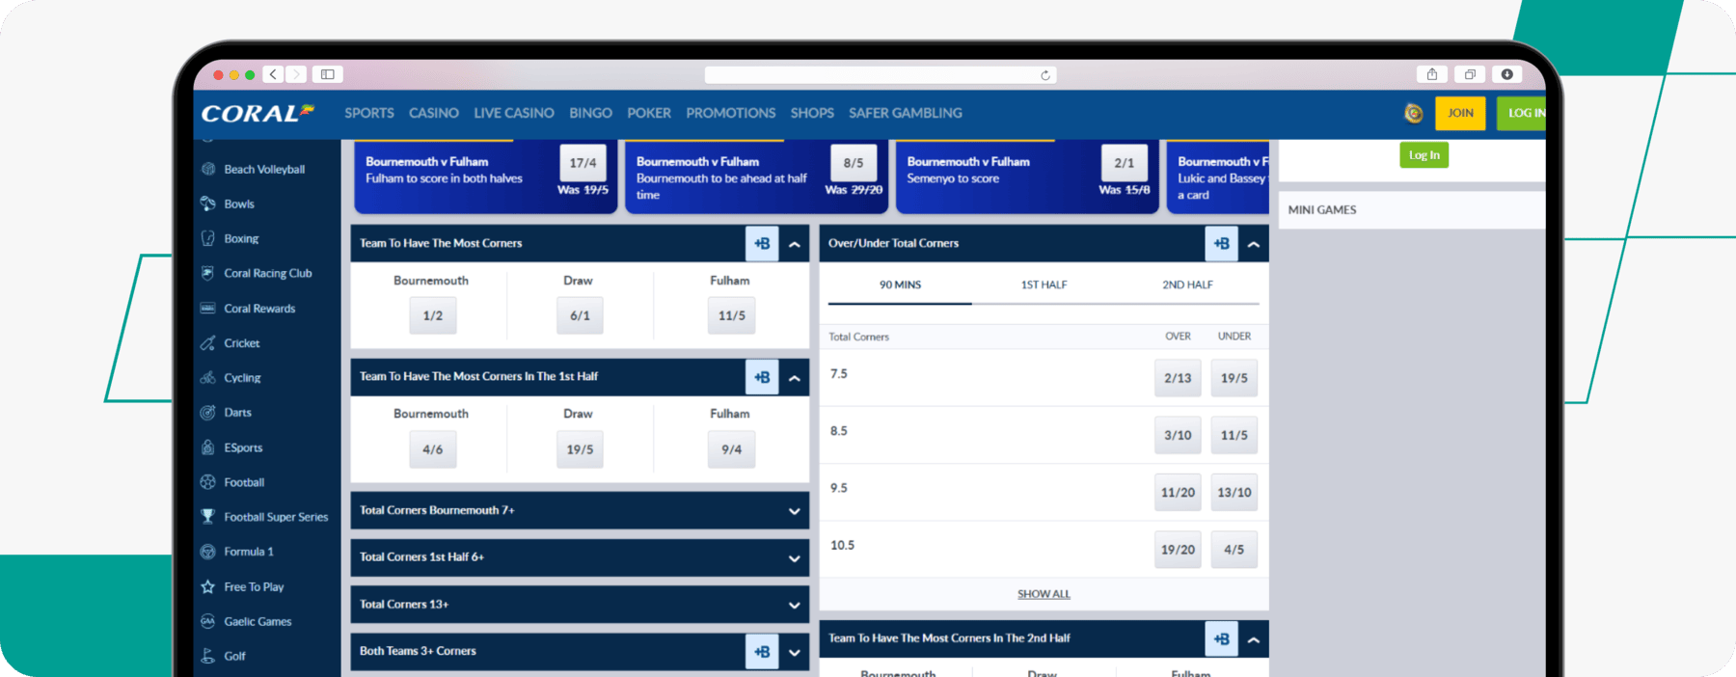Open the PROMOTIONS menu
Image resolution: width=1736 pixels, height=677 pixels.
731,113
